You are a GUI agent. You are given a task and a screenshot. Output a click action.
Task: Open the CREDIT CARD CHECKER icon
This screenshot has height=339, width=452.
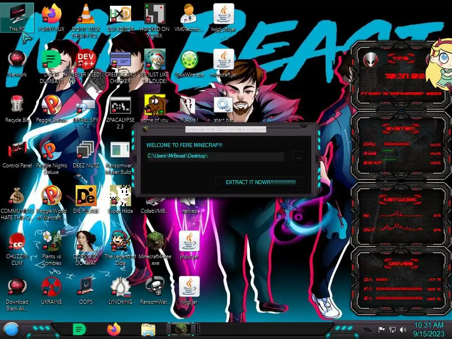121,66
